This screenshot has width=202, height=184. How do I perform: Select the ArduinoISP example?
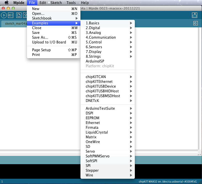click(95, 61)
